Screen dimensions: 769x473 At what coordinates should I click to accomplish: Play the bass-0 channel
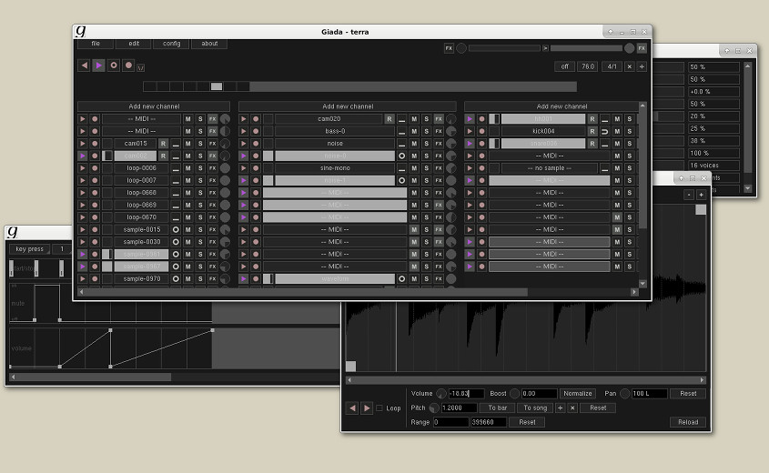pyautogui.click(x=244, y=131)
